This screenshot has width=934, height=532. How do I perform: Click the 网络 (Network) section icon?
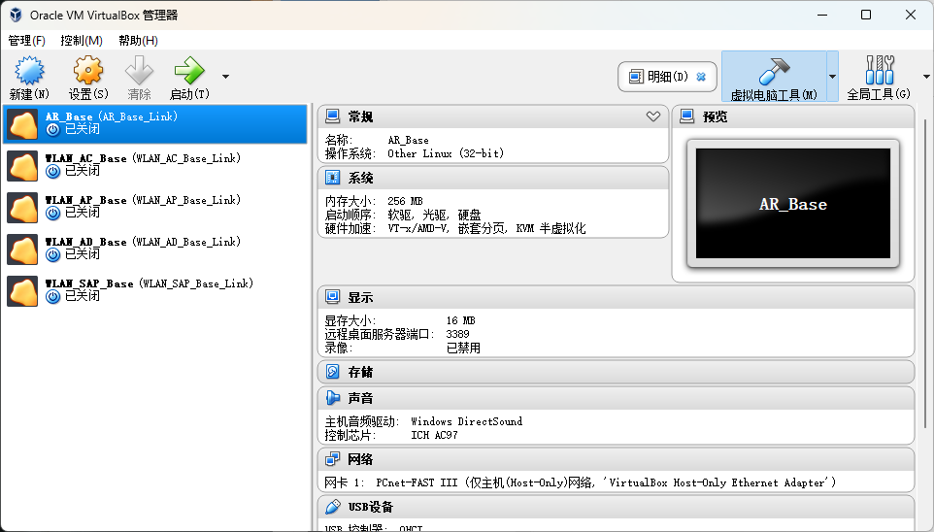[x=332, y=459]
